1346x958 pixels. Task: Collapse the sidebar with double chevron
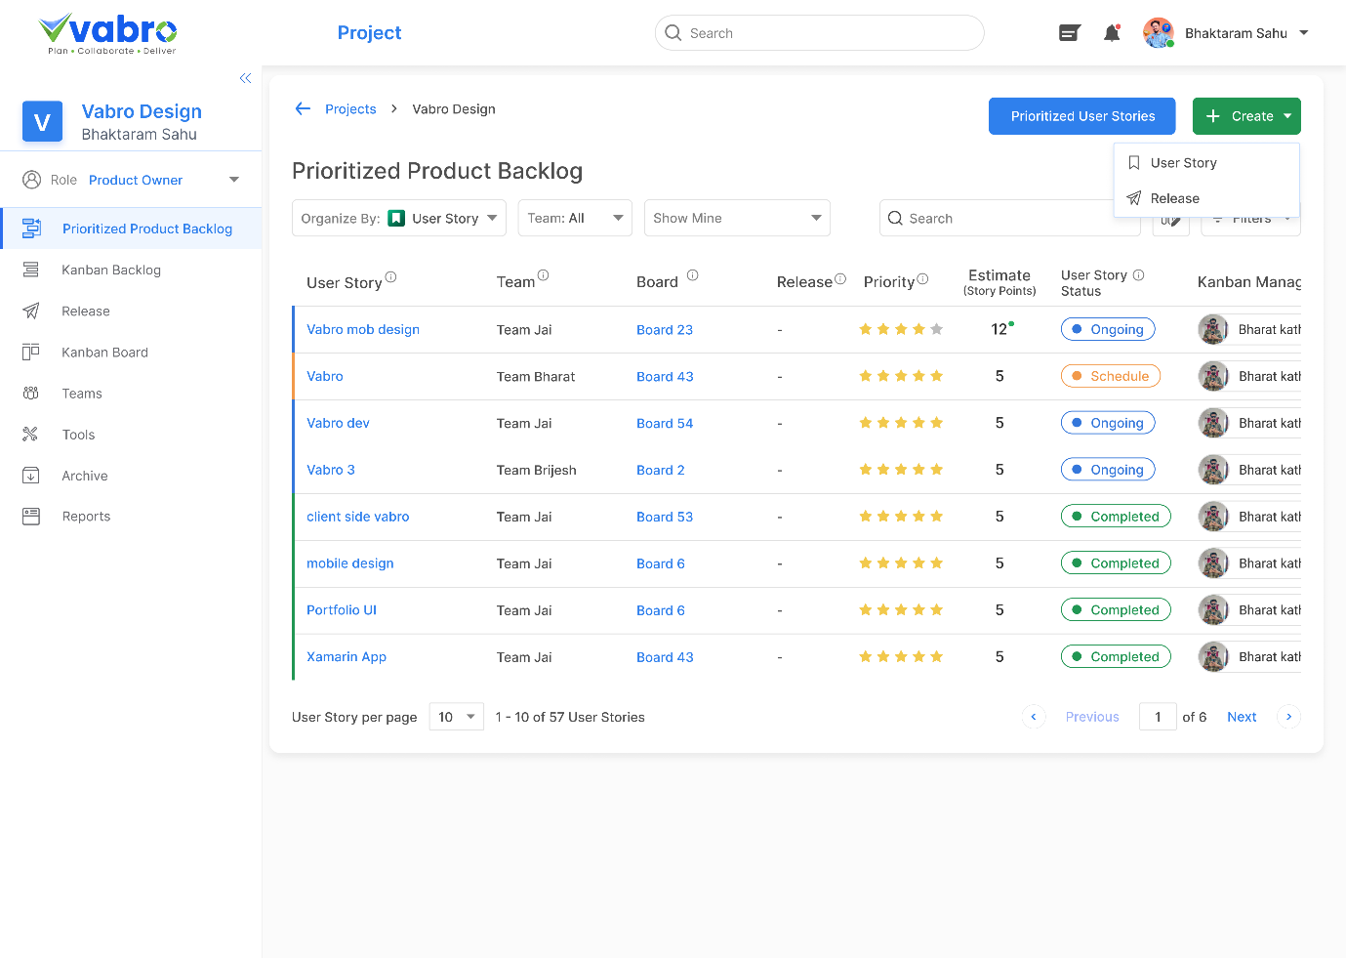pyautogui.click(x=245, y=78)
